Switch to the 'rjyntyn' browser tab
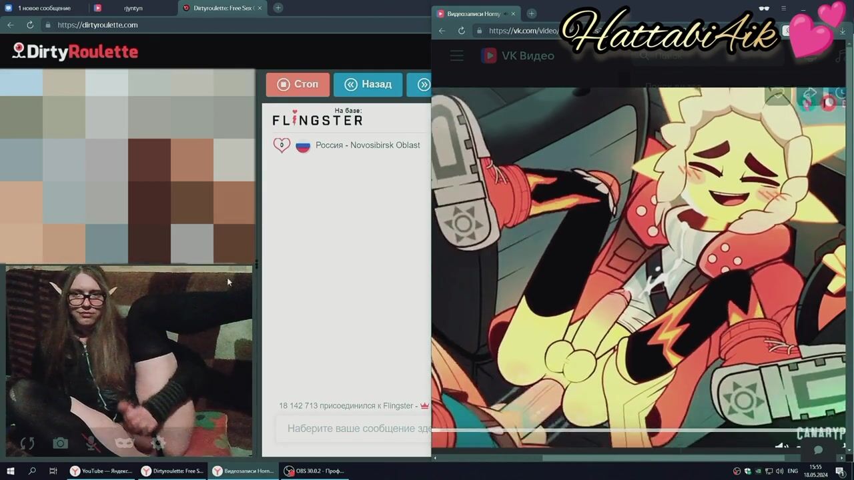The height and width of the screenshot is (480, 854). pyautogui.click(x=133, y=8)
